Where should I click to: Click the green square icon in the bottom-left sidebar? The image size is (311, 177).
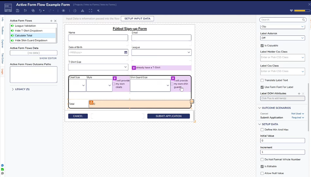pyautogui.click(x=3, y=169)
